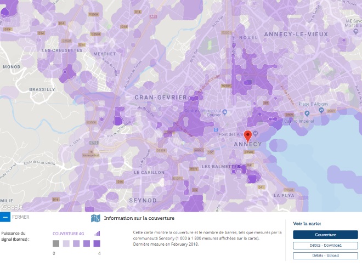Collapse the panel with the minus button
Viewport: 362px width, 267px height.
(x=5, y=217)
